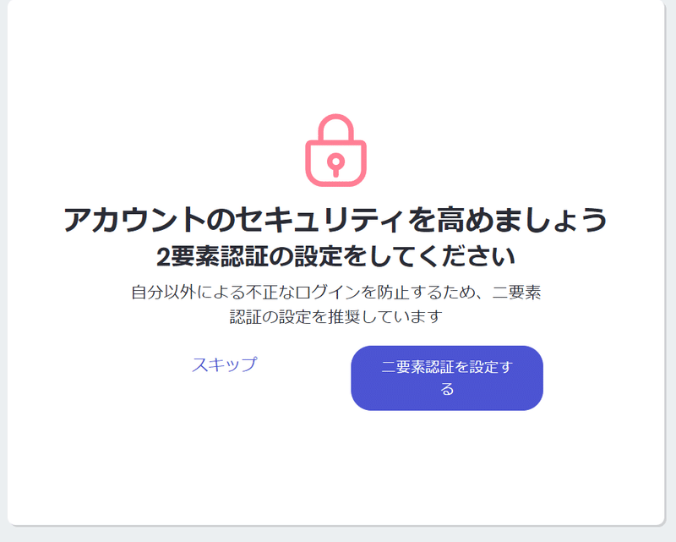The image size is (676, 542).
Task: Click the 二要素認証を設定する button
Action: click(447, 378)
